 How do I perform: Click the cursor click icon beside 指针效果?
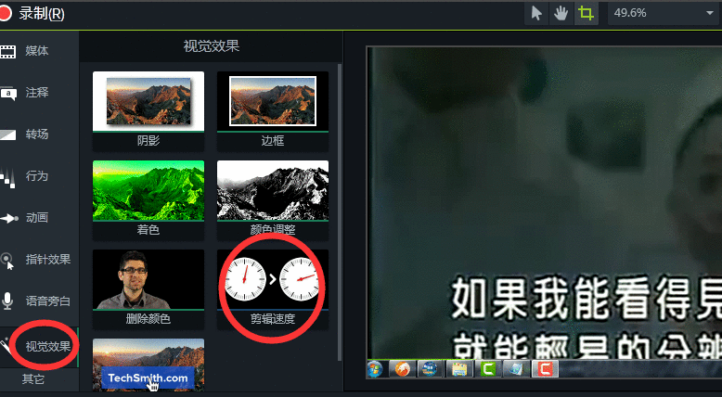pos(7,261)
